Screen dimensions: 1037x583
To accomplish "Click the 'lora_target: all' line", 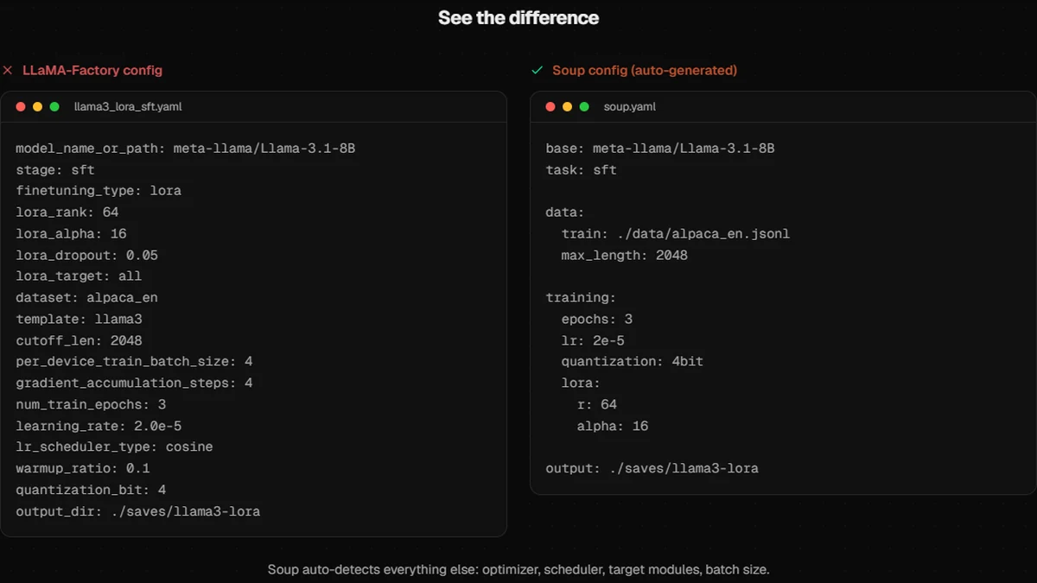I will [79, 276].
